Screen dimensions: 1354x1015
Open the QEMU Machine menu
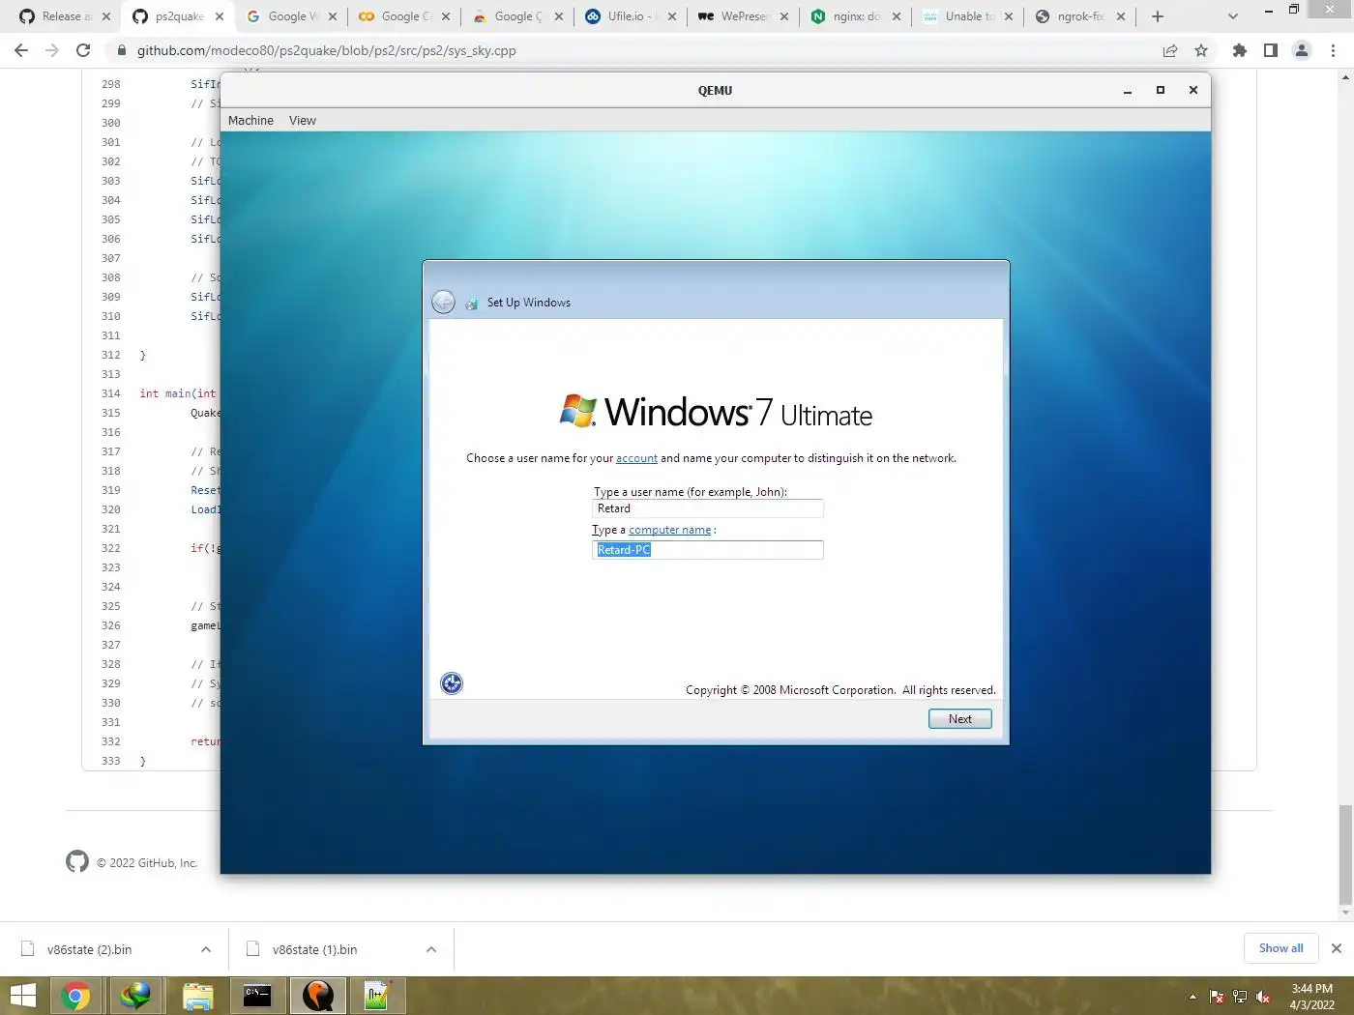[250, 120]
